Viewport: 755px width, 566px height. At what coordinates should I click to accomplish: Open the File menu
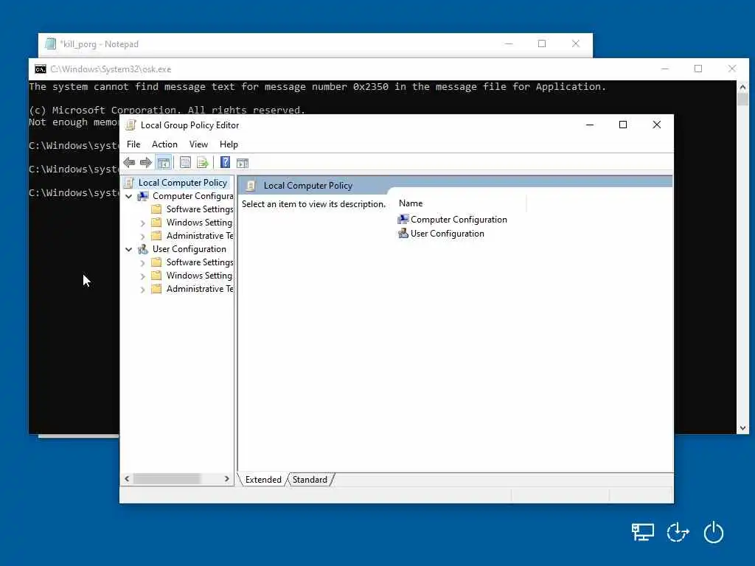point(133,144)
